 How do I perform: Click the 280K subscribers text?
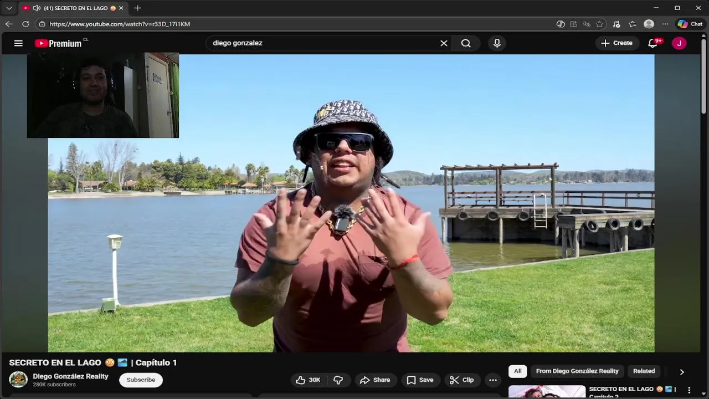click(54, 385)
